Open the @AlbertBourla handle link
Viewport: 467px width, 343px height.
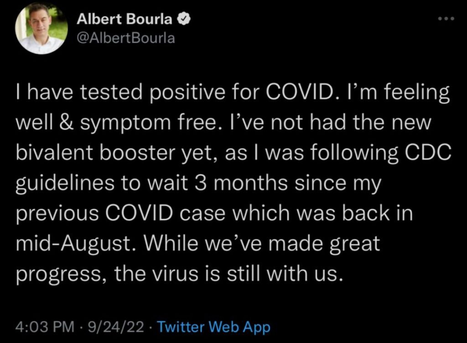pyautogui.click(x=126, y=37)
